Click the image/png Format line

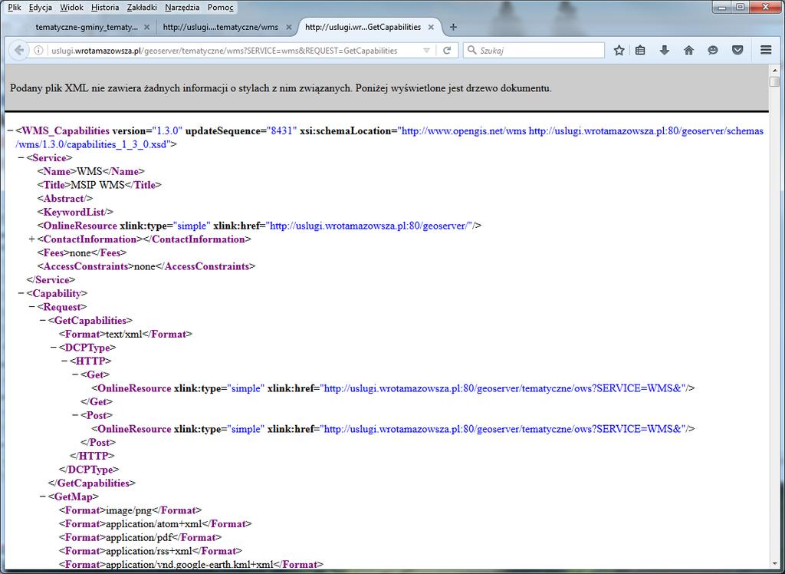pyautogui.click(x=130, y=510)
